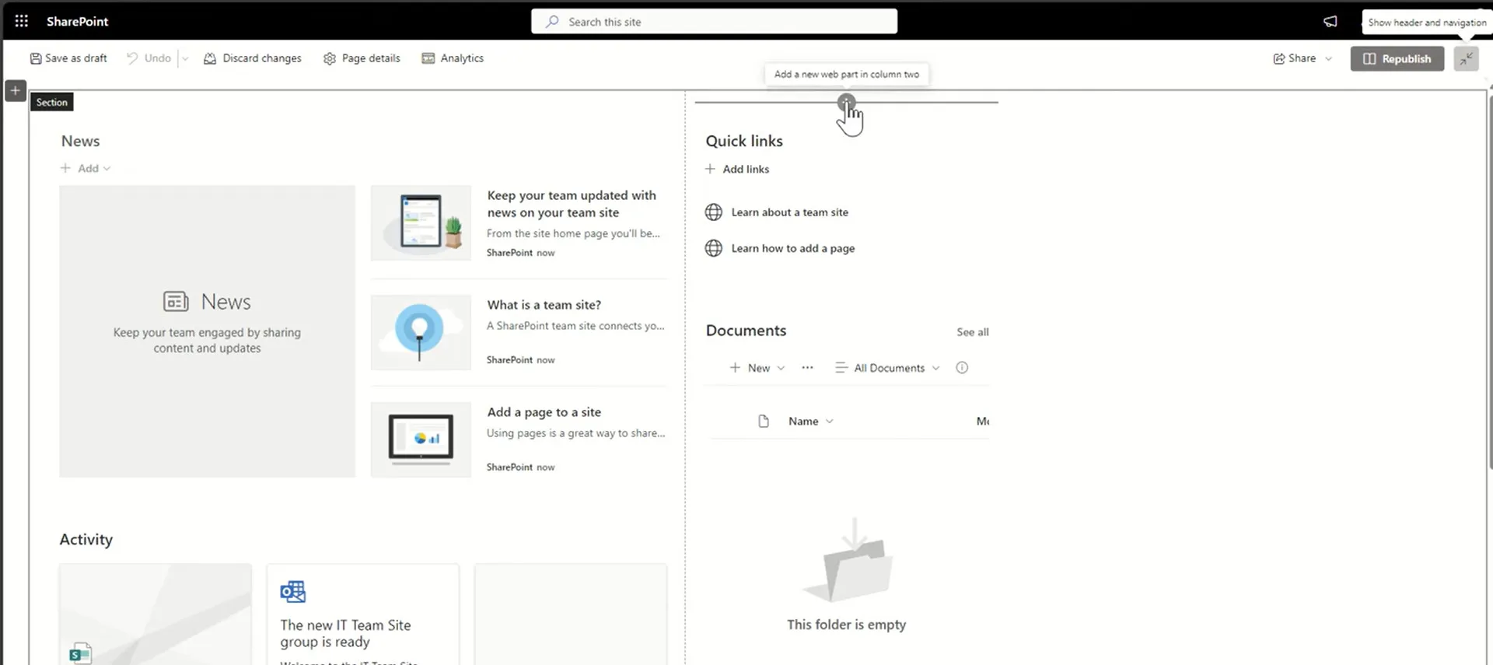Add a new section with plus icon
This screenshot has width=1493, height=665.
pyautogui.click(x=15, y=90)
